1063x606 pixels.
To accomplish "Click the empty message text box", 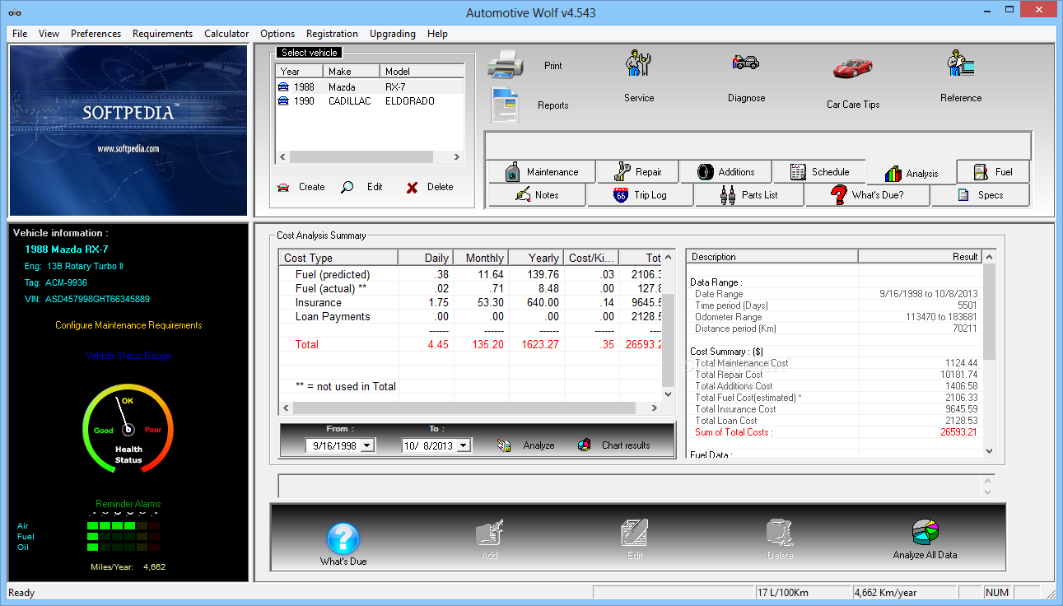I will [630, 486].
